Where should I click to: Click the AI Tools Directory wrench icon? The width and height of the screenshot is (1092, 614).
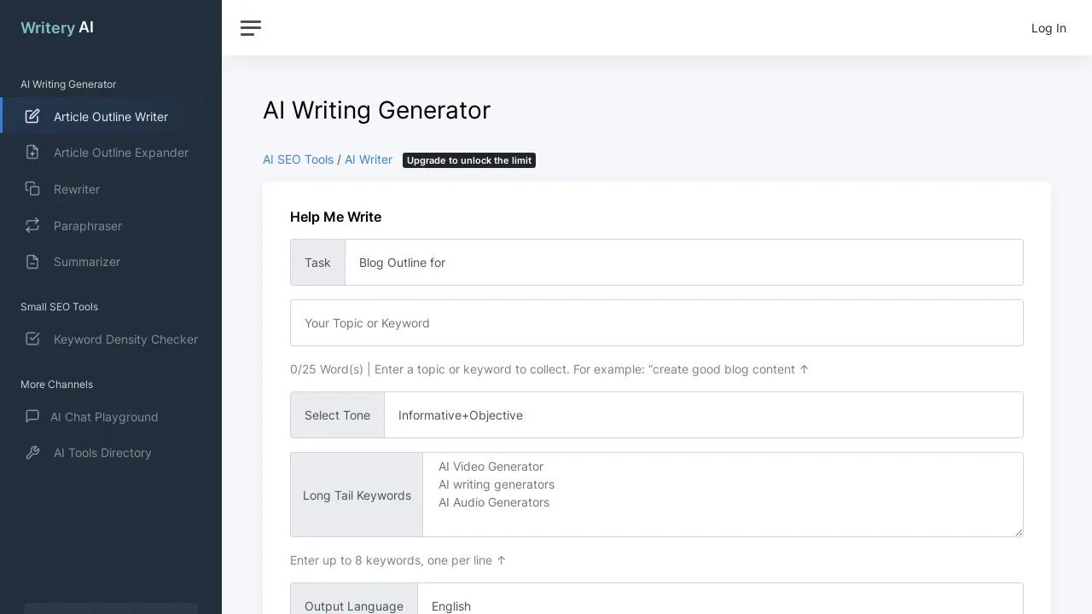point(32,453)
